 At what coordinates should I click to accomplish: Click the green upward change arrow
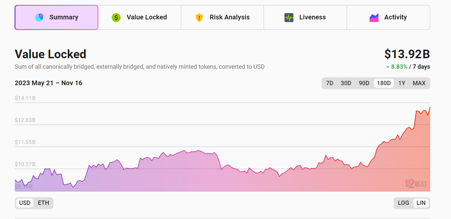pyautogui.click(x=388, y=67)
